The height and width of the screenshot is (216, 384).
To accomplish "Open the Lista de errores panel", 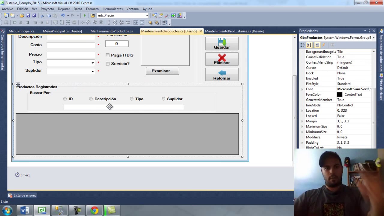I will click(22, 195).
